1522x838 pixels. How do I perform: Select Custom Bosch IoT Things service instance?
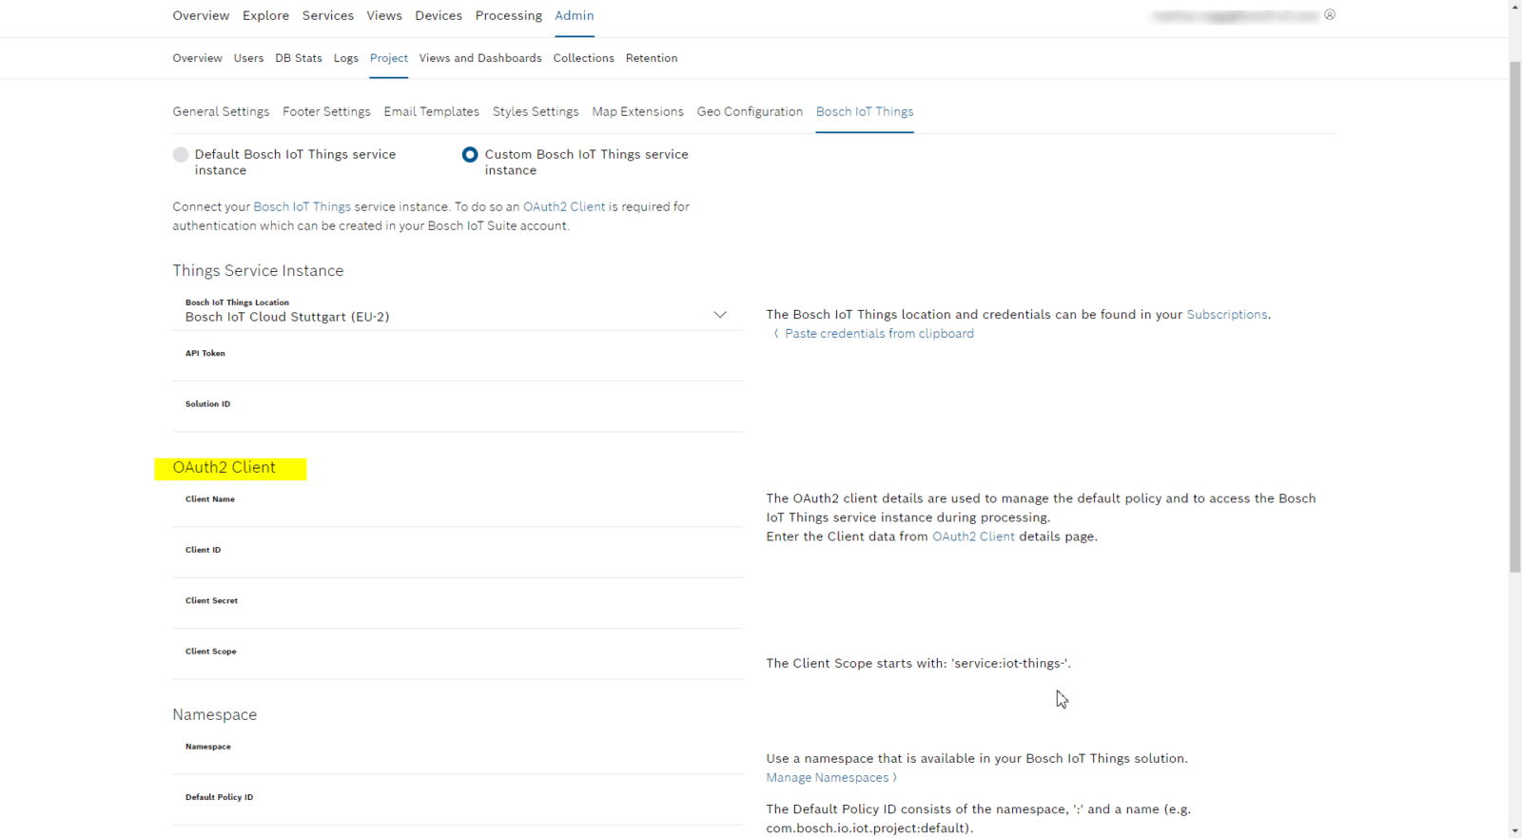[x=470, y=155]
